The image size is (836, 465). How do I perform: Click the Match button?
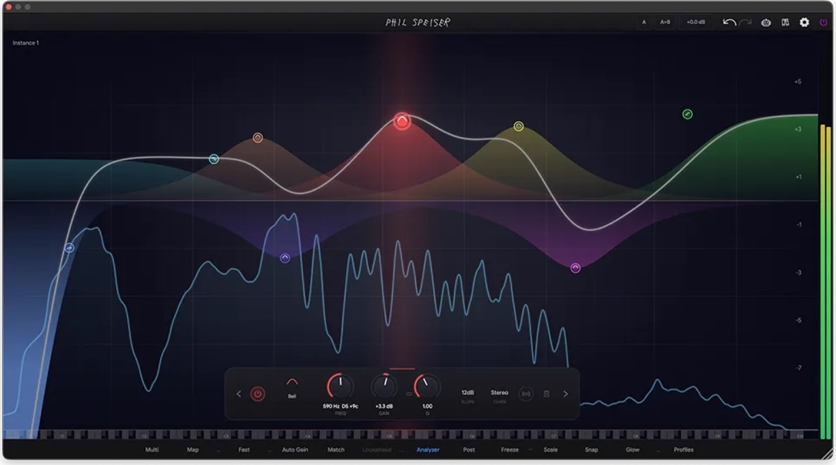(x=336, y=449)
